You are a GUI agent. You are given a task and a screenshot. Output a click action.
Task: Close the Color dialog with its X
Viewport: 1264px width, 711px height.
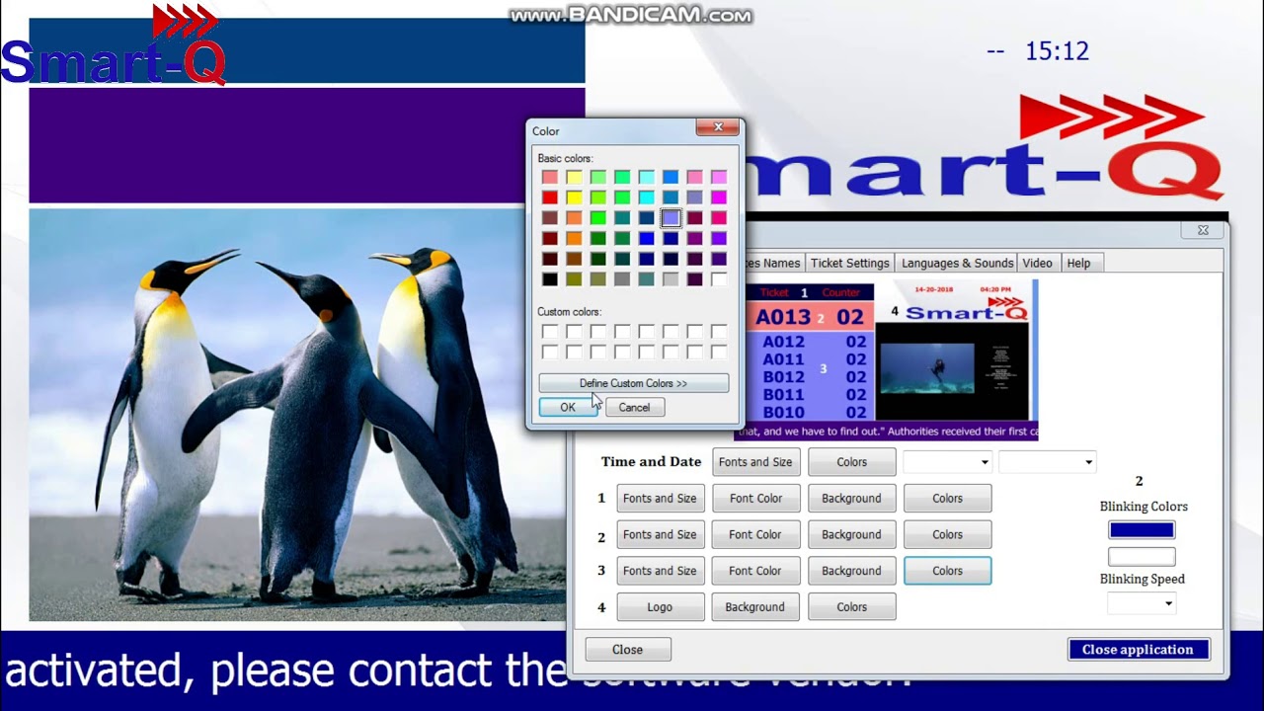(x=718, y=127)
